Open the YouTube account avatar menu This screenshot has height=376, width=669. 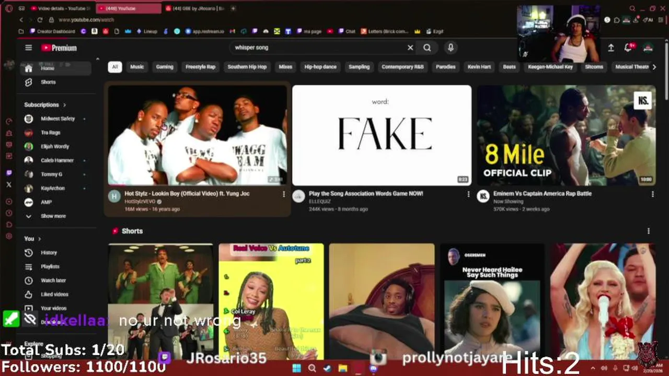pos(648,48)
